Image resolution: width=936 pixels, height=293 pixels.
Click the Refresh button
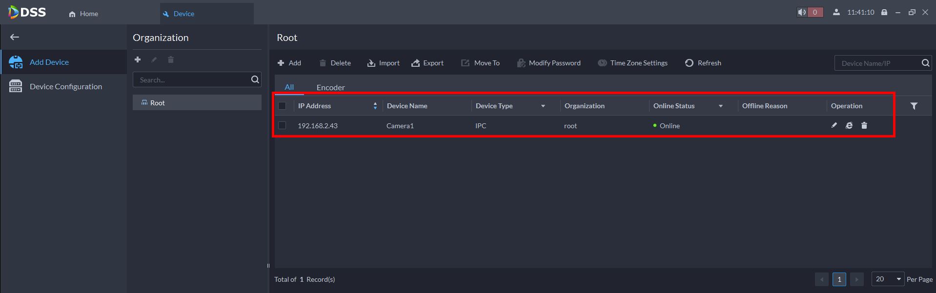(x=703, y=63)
